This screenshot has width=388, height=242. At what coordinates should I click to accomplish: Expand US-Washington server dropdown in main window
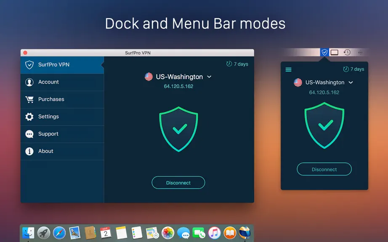pyautogui.click(x=209, y=77)
